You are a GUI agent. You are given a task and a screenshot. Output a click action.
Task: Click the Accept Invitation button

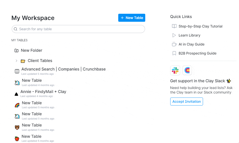[186, 101]
